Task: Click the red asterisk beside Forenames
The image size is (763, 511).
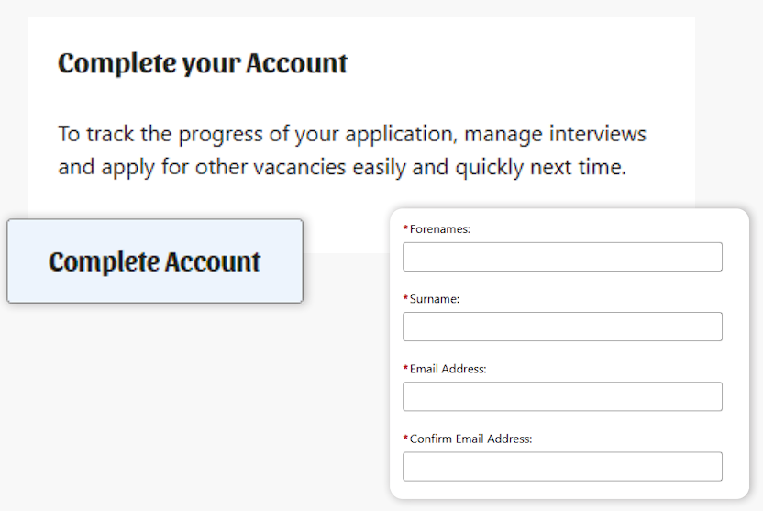Action: (x=405, y=228)
